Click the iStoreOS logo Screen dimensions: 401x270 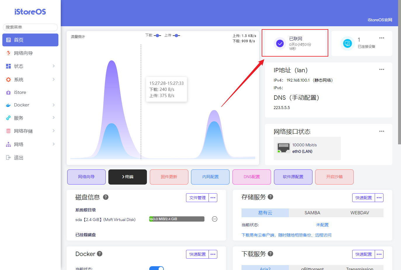[x=30, y=12]
